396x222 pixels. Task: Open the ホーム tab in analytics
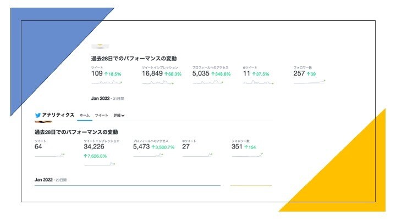pos(85,115)
